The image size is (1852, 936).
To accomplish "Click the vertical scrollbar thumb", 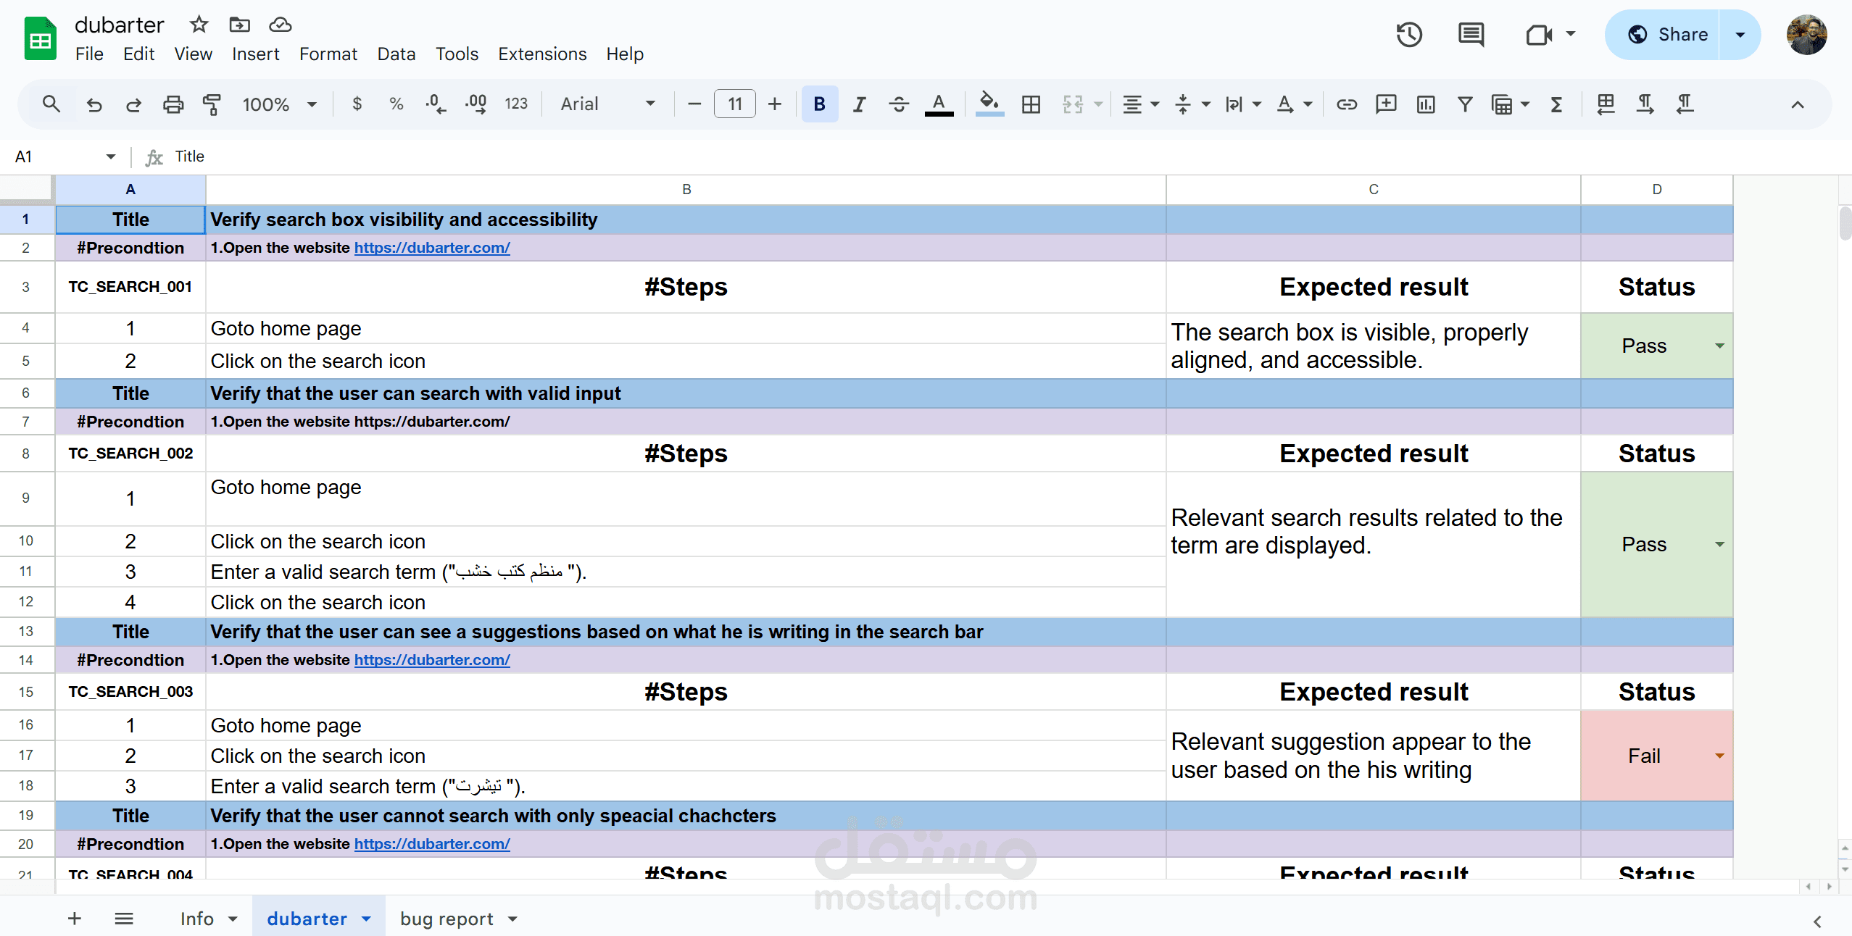I will [1845, 222].
